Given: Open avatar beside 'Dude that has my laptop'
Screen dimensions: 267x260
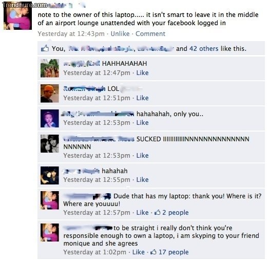Looking at the screenshot, I should click(x=50, y=200).
